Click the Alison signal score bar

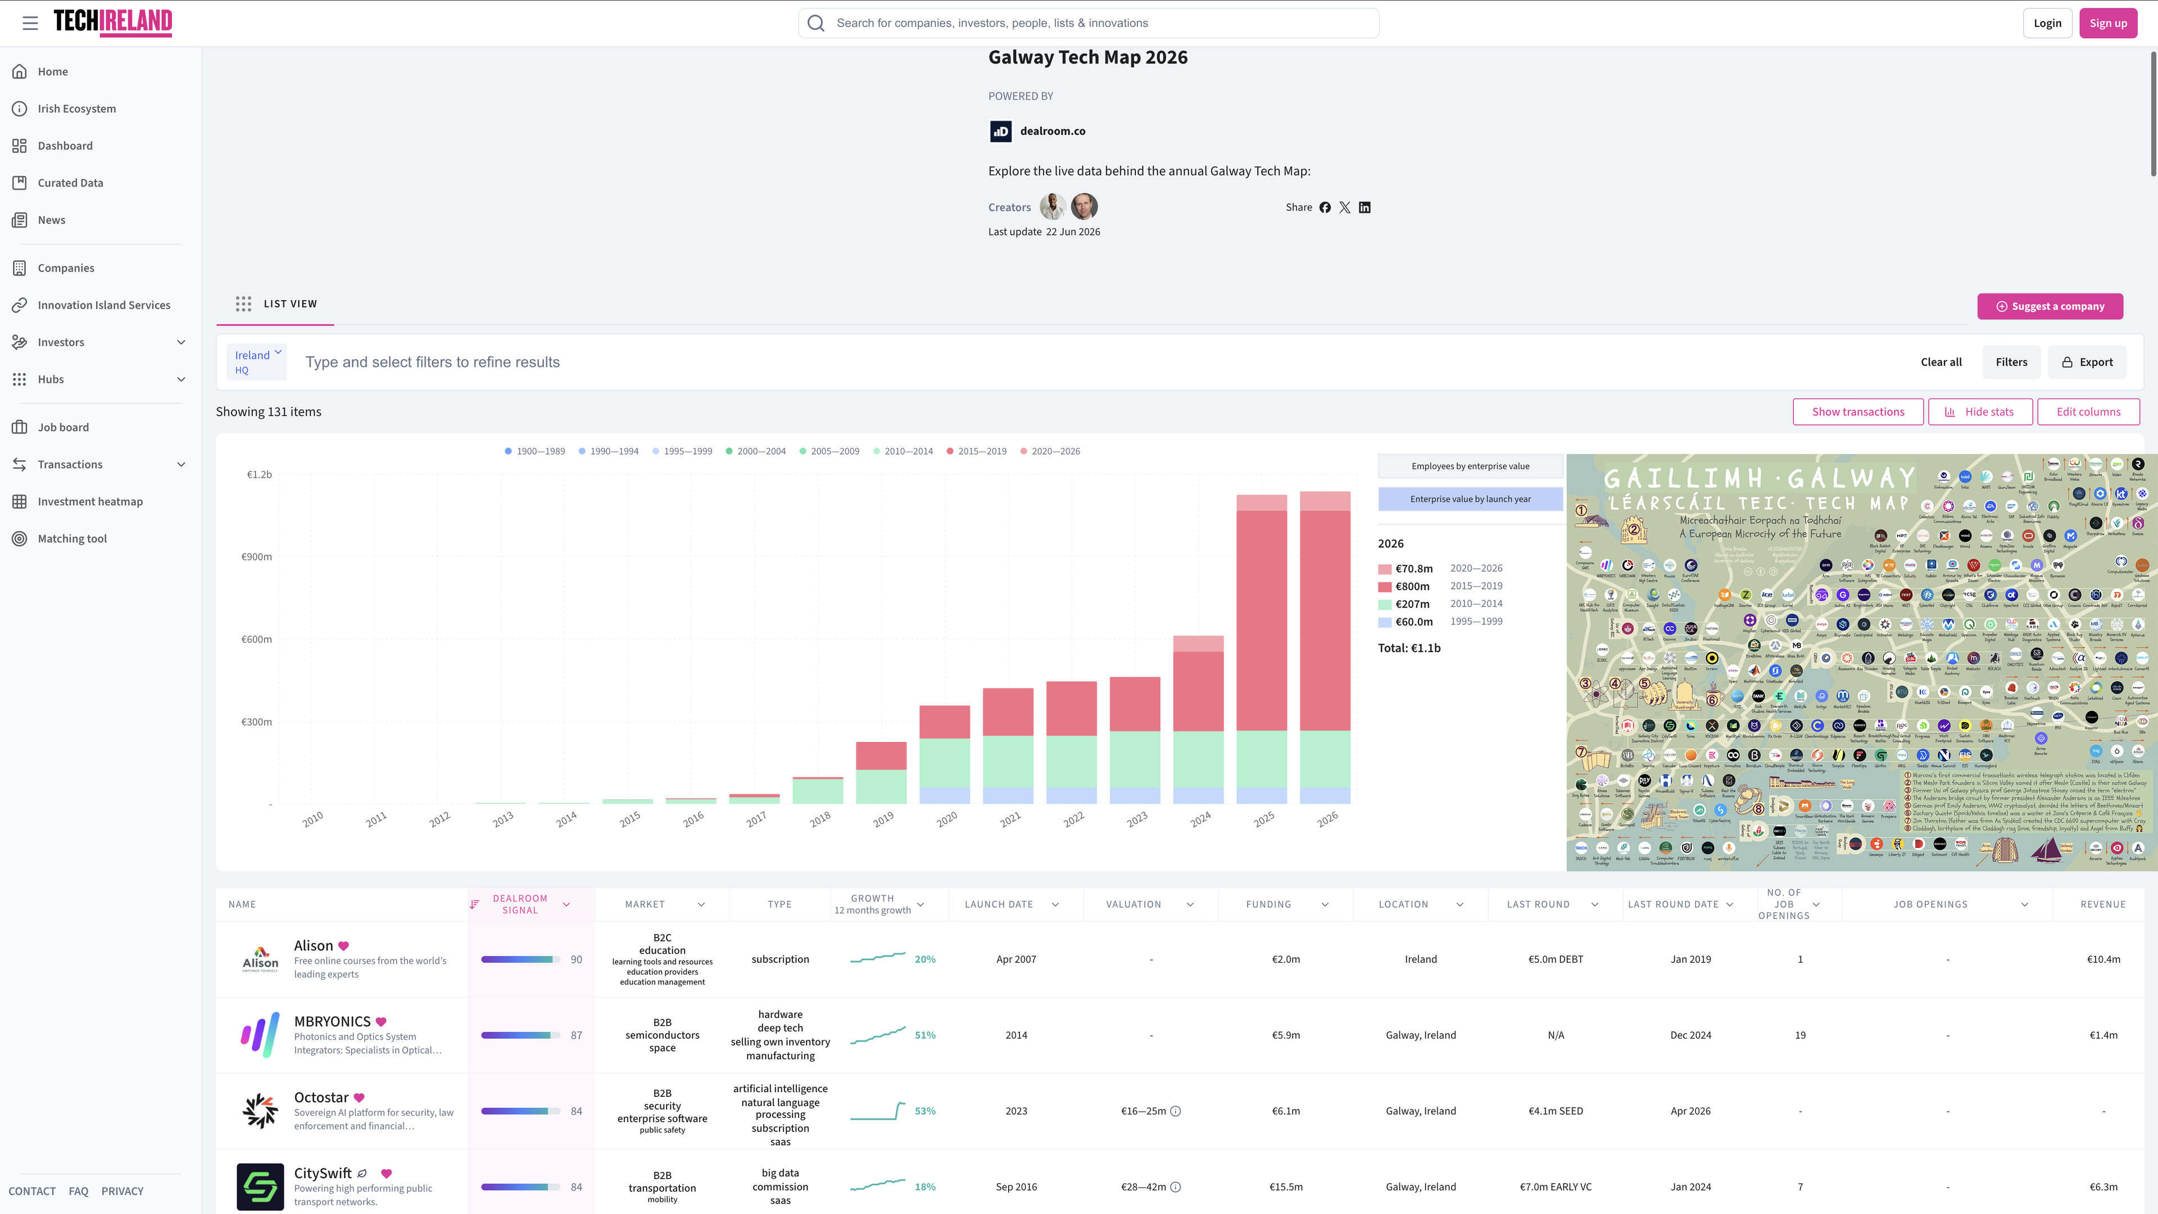coord(520,960)
